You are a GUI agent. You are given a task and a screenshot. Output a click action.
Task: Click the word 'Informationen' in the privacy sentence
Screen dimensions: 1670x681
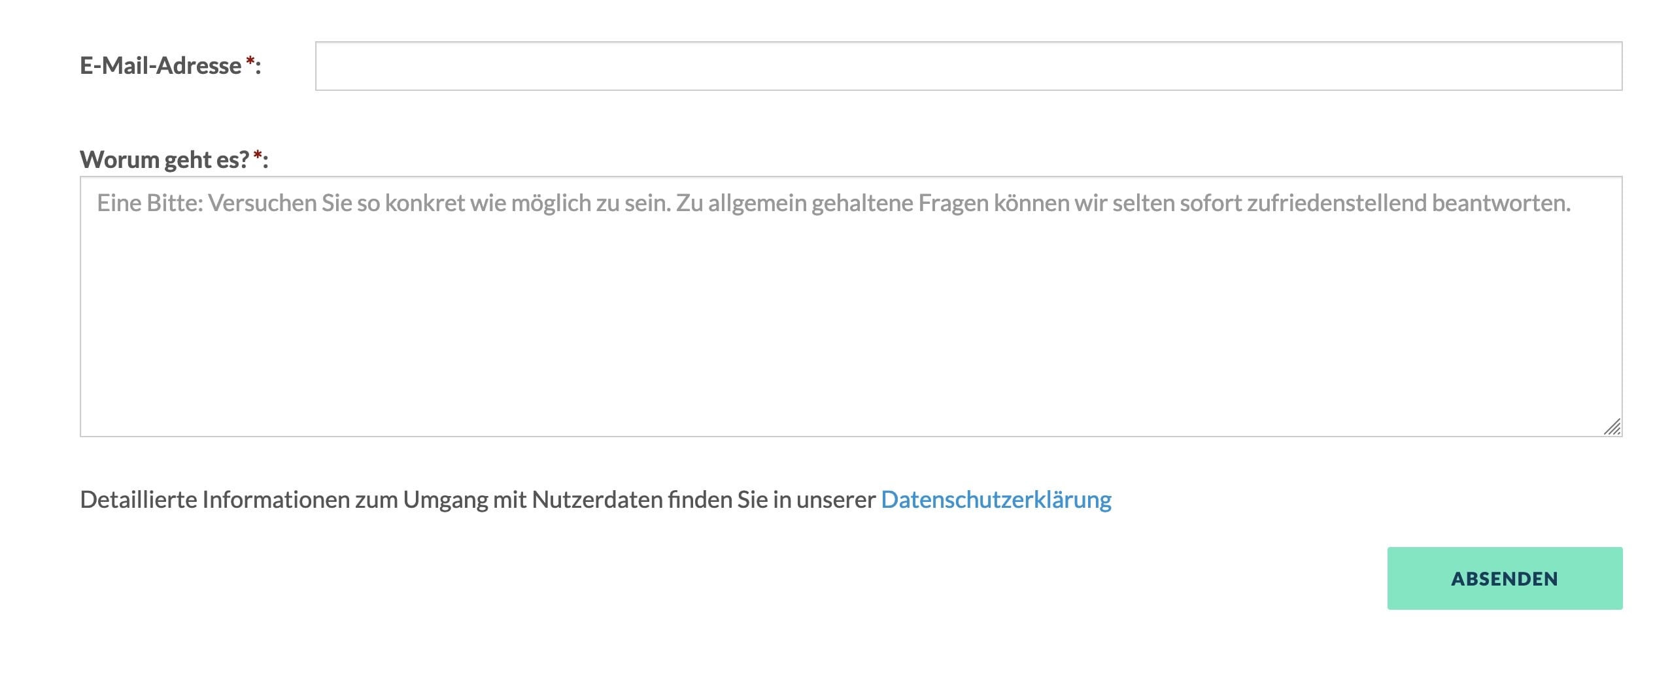click(x=275, y=500)
